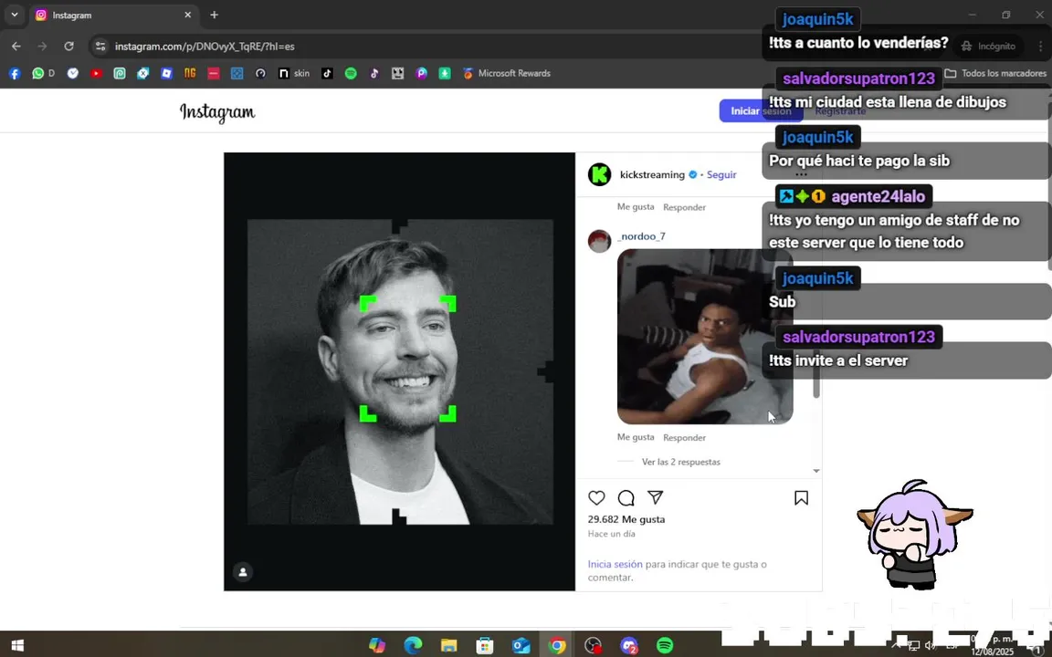Launch Copilot from the taskbar

click(x=377, y=645)
